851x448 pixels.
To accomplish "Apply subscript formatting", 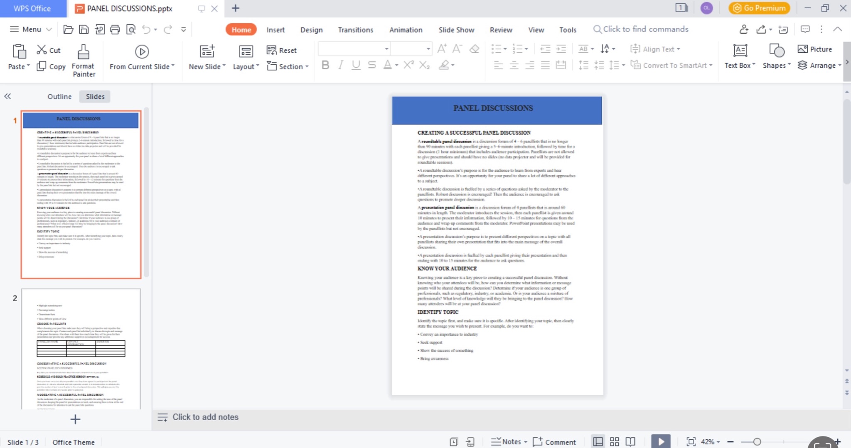I will click(424, 65).
